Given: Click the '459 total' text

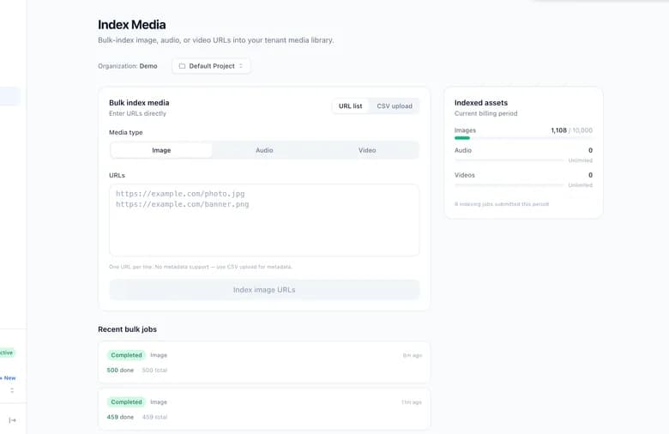Looking at the screenshot, I should pos(154,417).
